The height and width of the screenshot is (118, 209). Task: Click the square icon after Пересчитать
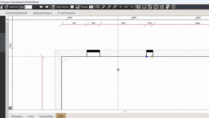(x=72, y=7)
